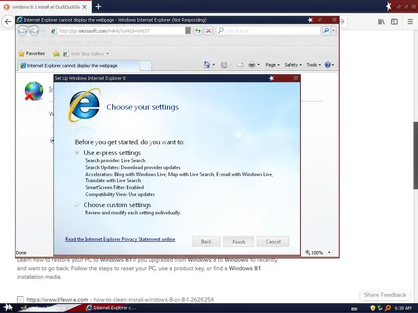The height and width of the screenshot is (313, 418).
Task: Click the orange magnifier tray icon
Action: [x=388, y=308]
